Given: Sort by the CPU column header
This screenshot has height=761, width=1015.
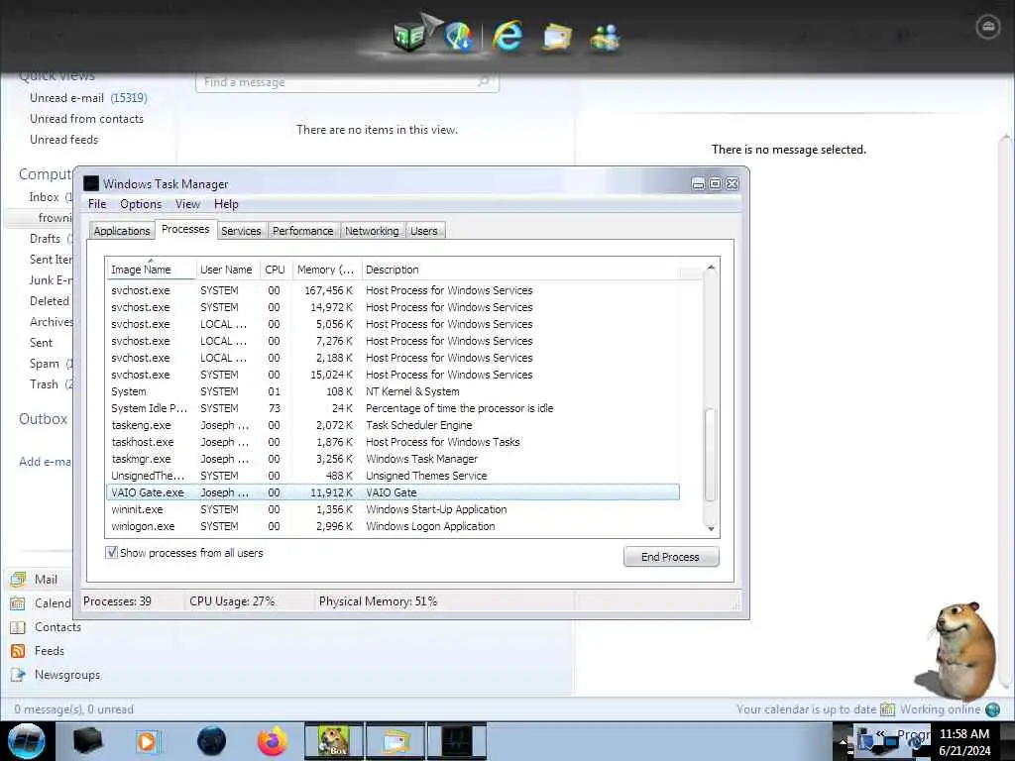Looking at the screenshot, I should point(275,270).
